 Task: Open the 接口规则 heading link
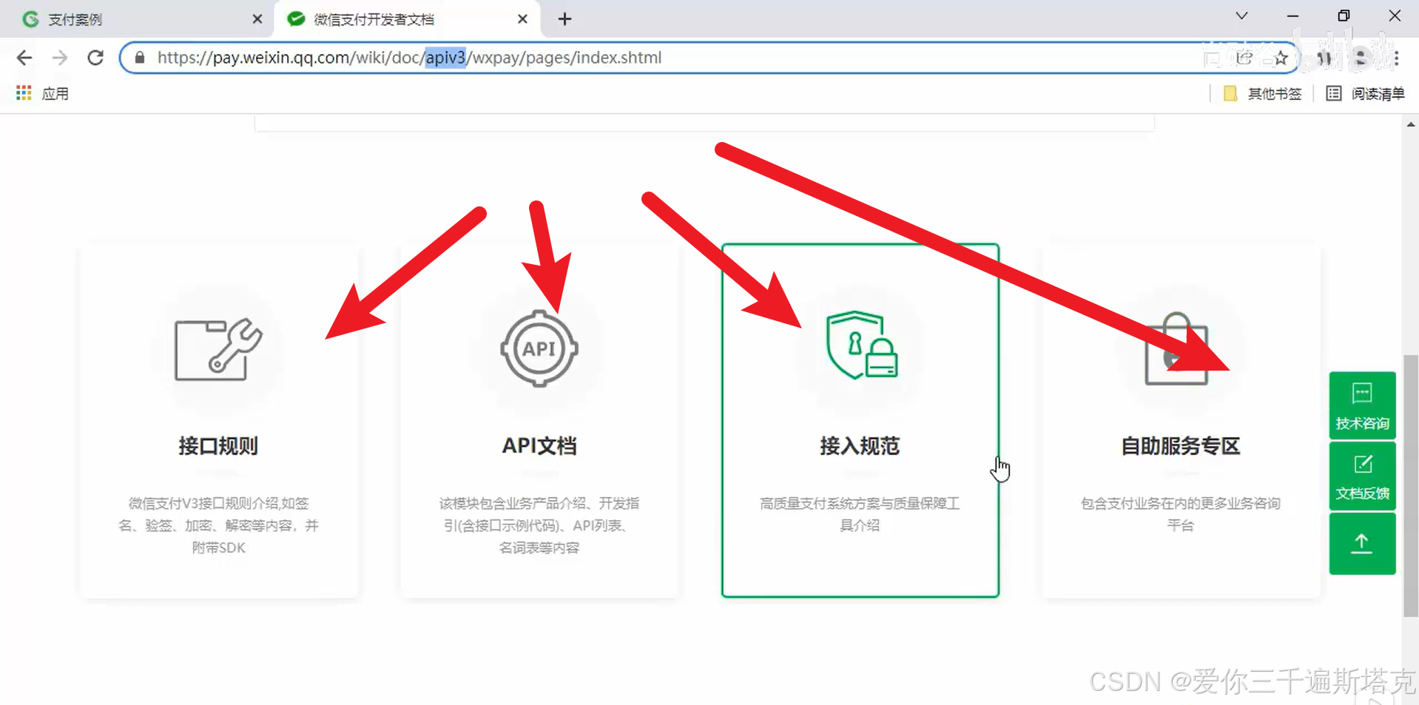[x=218, y=446]
